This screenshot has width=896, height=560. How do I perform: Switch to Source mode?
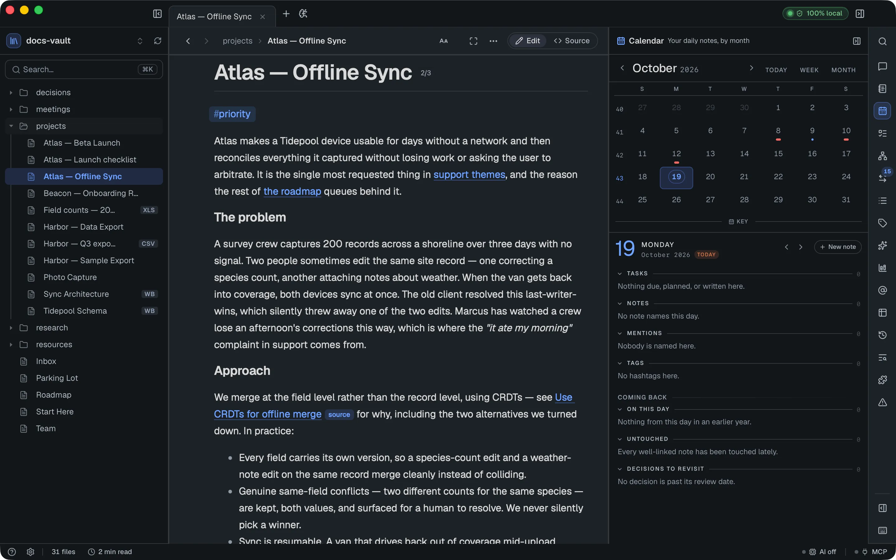571,41
